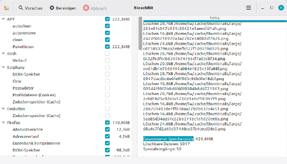Check the Epiphany DOM-Speicher checkbox

[x=108, y=74]
